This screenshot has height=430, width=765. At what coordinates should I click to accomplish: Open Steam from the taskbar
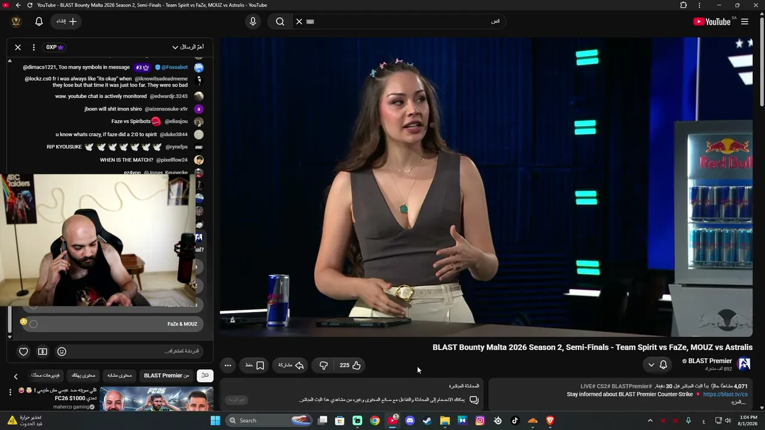point(427,420)
